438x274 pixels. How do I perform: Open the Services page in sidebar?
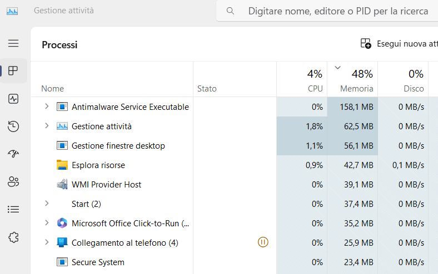click(x=13, y=237)
